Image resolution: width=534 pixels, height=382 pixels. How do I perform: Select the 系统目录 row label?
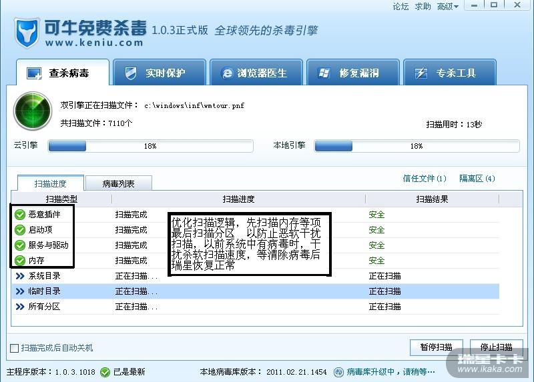point(44,276)
